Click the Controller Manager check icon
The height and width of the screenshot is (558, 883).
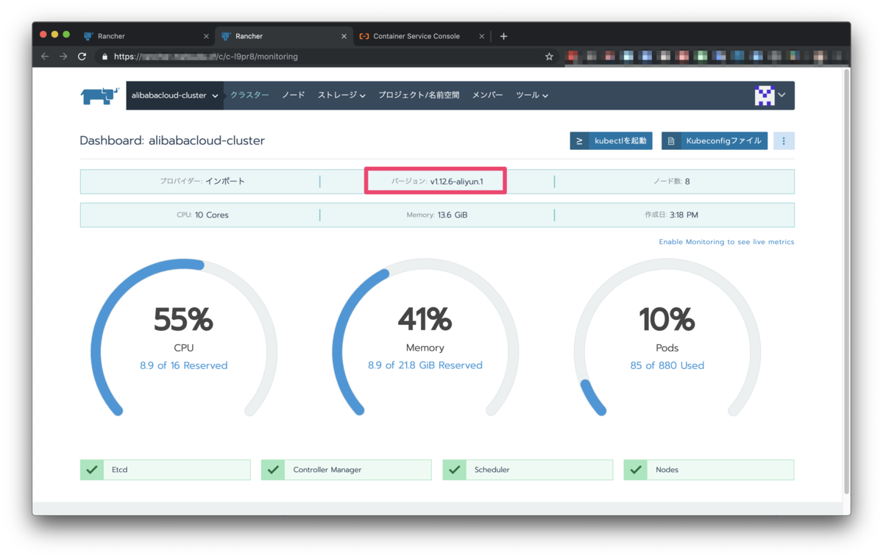(x=273, y=470)
